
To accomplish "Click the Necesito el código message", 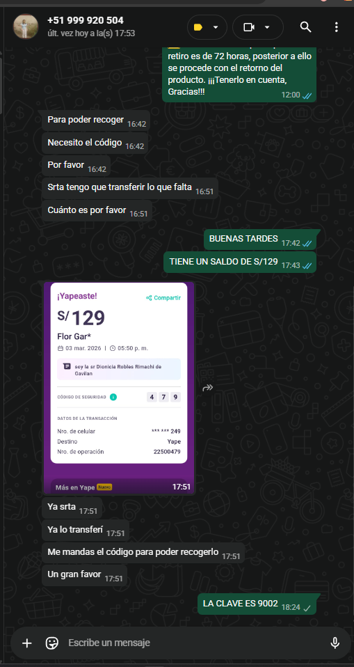I will (95, 143).
